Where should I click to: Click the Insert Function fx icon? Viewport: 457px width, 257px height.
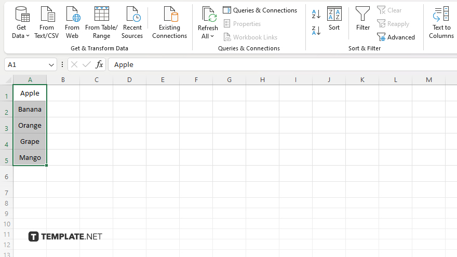pyautogui.click(x=99, y=64)
